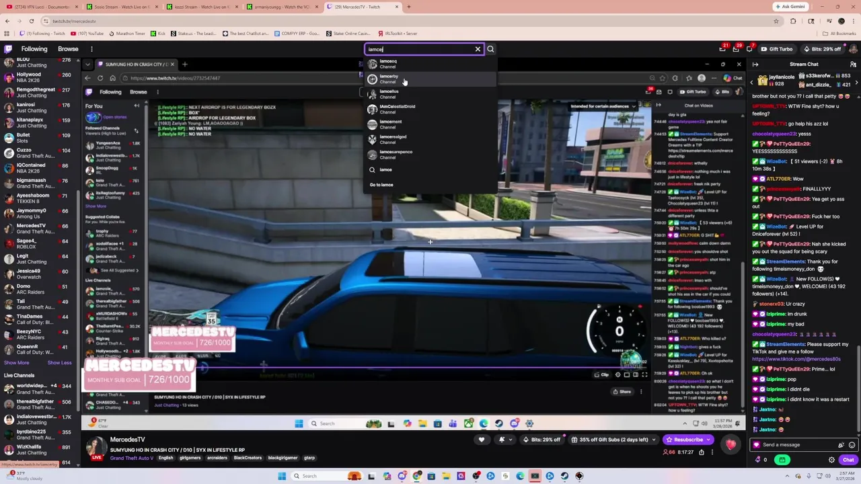Open IQContained sidebar channel
The width and height of the screenshot is (861, 484).
[x=39, y=168]
